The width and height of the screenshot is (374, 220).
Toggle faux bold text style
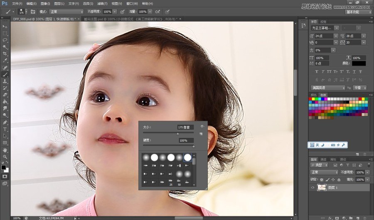[x=317, y=72]
